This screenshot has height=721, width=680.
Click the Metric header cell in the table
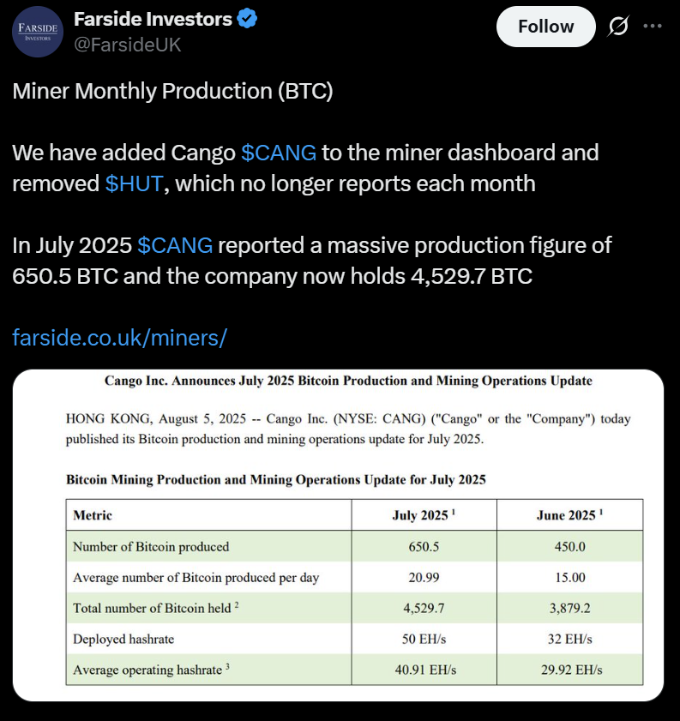94,514
